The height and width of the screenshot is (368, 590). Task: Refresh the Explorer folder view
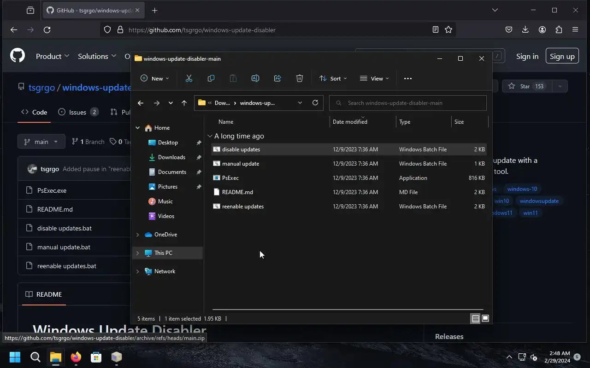pos(315,103)
